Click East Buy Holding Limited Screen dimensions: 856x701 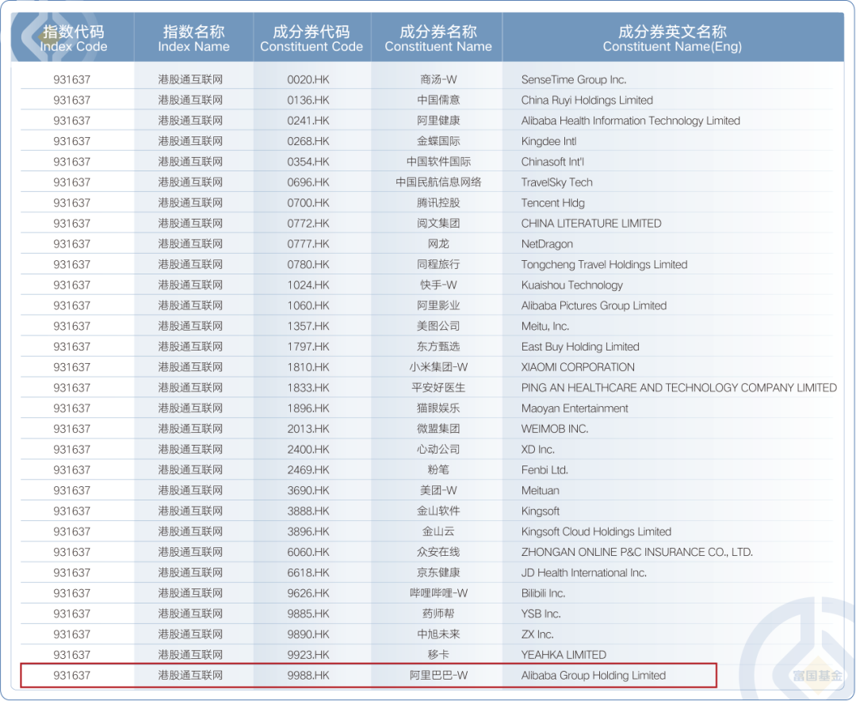click(x=580, y=347)
